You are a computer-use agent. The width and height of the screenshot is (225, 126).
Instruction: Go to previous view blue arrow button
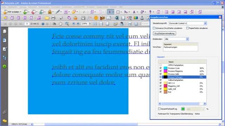pos(43,24)
